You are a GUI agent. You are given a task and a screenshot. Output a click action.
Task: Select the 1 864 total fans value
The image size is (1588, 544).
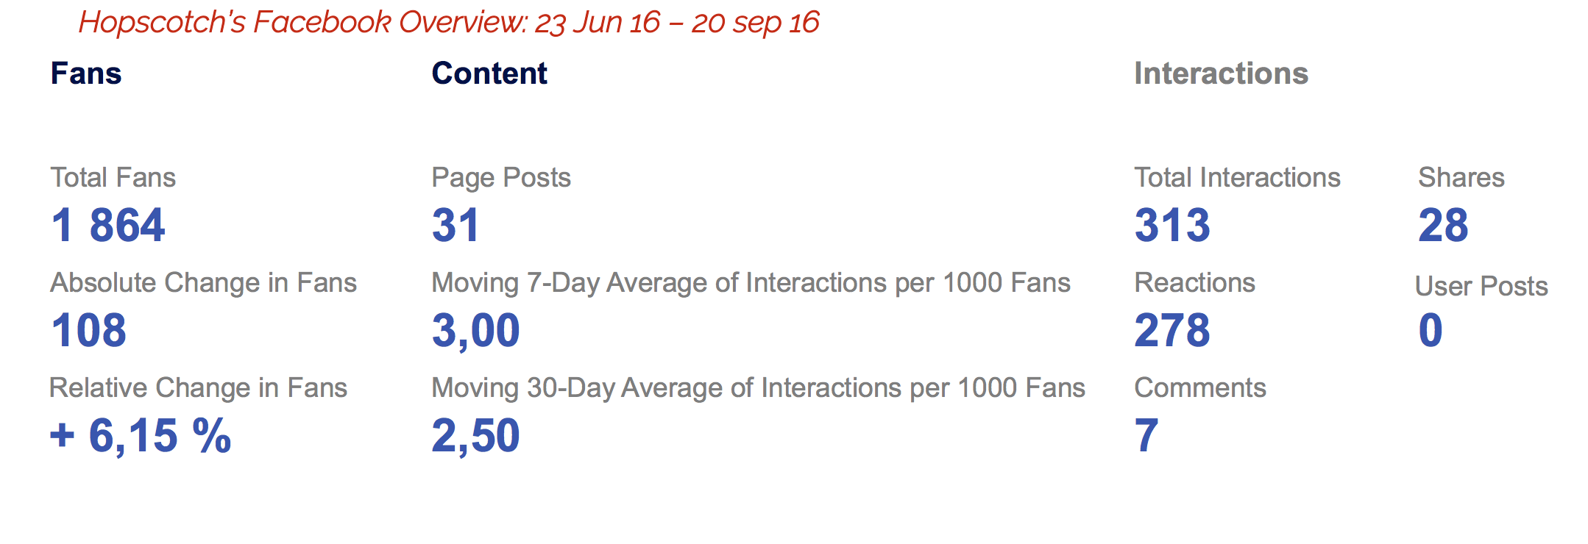tap(108, 225)
